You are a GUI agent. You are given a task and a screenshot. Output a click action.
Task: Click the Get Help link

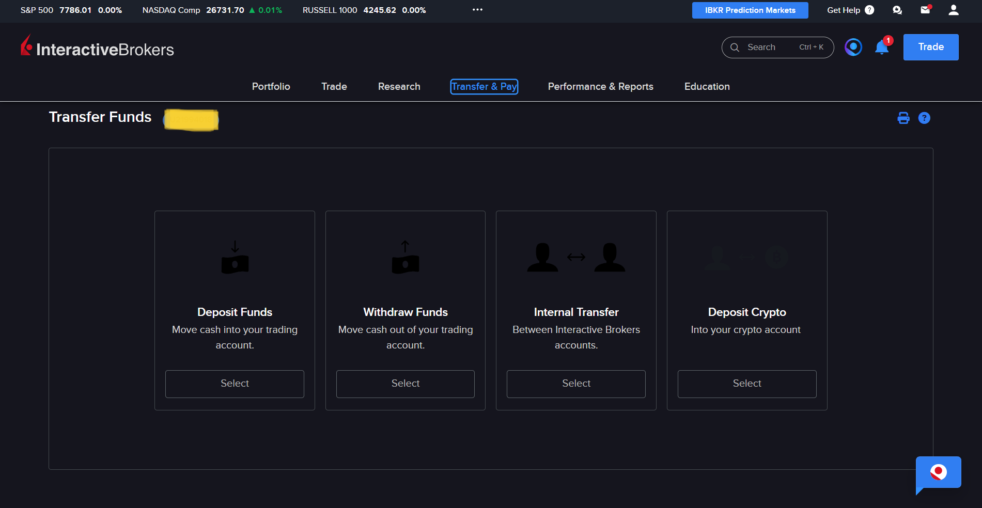point(844,10)
